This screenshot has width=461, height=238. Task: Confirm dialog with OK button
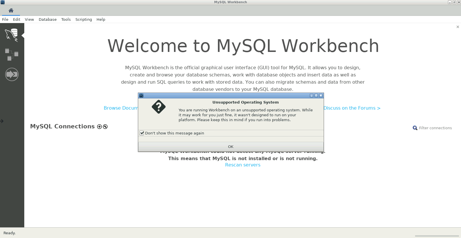pos(231,147)
